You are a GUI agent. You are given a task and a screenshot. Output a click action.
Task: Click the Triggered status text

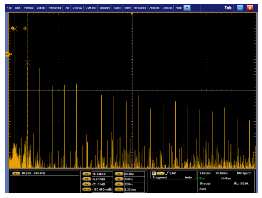[160, 177]
